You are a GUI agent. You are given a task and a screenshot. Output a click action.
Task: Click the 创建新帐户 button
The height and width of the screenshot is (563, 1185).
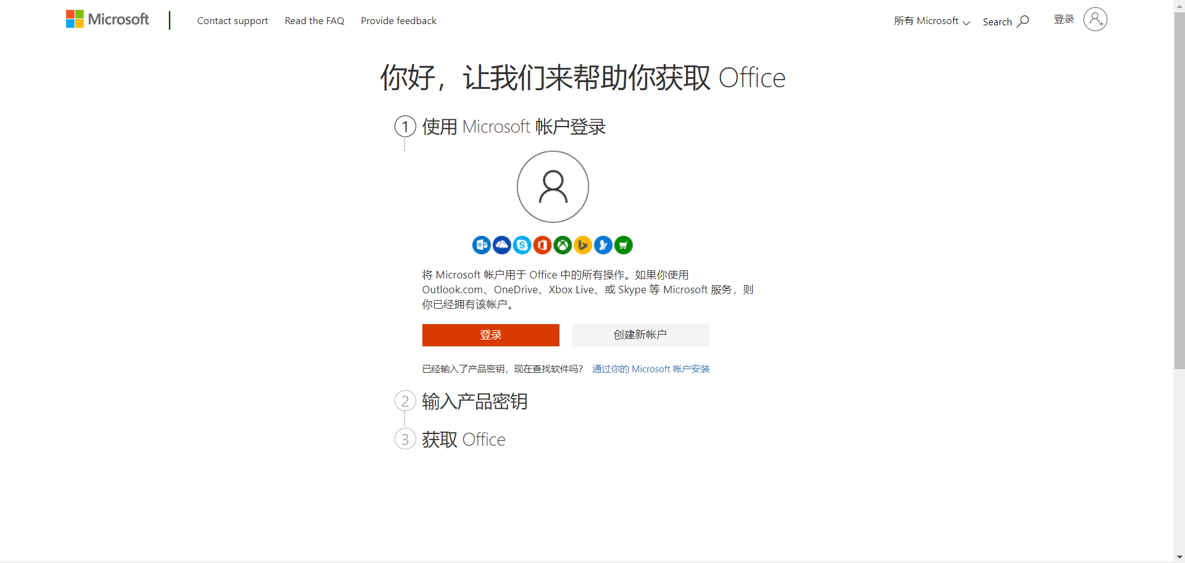640,335
